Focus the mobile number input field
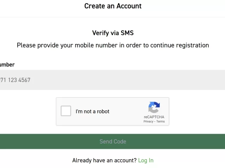 pos(112,80)
